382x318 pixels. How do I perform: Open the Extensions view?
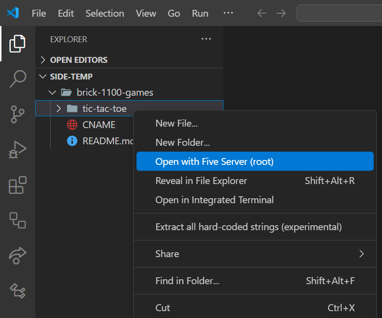click(x=18, y=185)
